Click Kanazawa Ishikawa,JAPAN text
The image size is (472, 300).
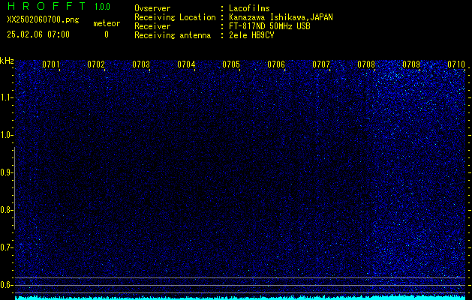281,17
